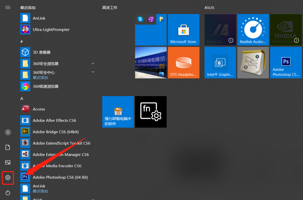This screenshot has width=303, height=200.
Task: Open the user account icon in the left rail
Action: point(8,132)
